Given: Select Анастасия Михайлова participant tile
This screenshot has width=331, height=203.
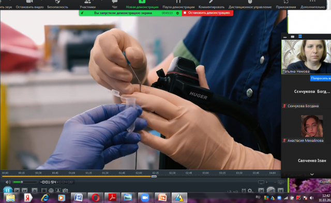Looking at the screenshot, I should click(306, 128).
